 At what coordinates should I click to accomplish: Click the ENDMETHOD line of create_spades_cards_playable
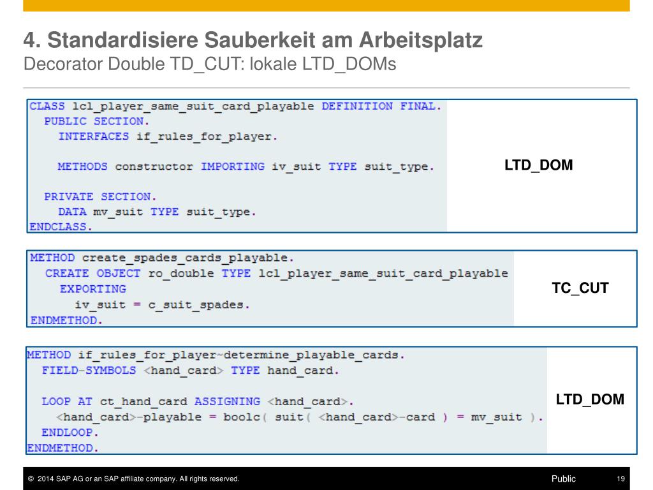coord(66,320)
